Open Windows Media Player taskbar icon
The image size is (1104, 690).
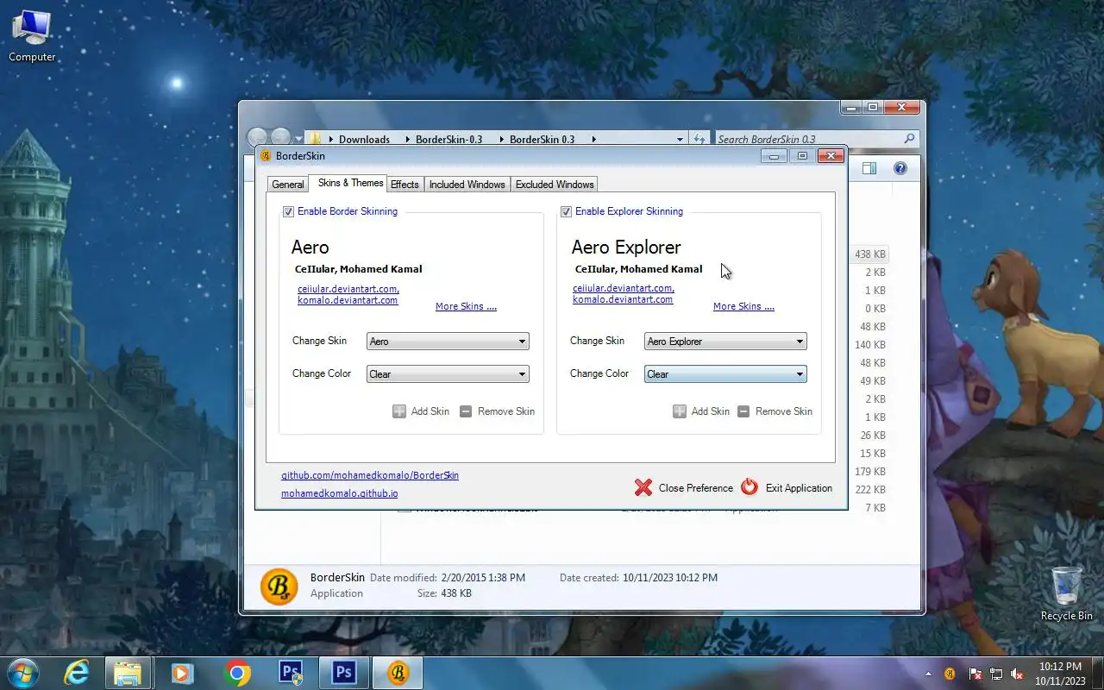182,673
